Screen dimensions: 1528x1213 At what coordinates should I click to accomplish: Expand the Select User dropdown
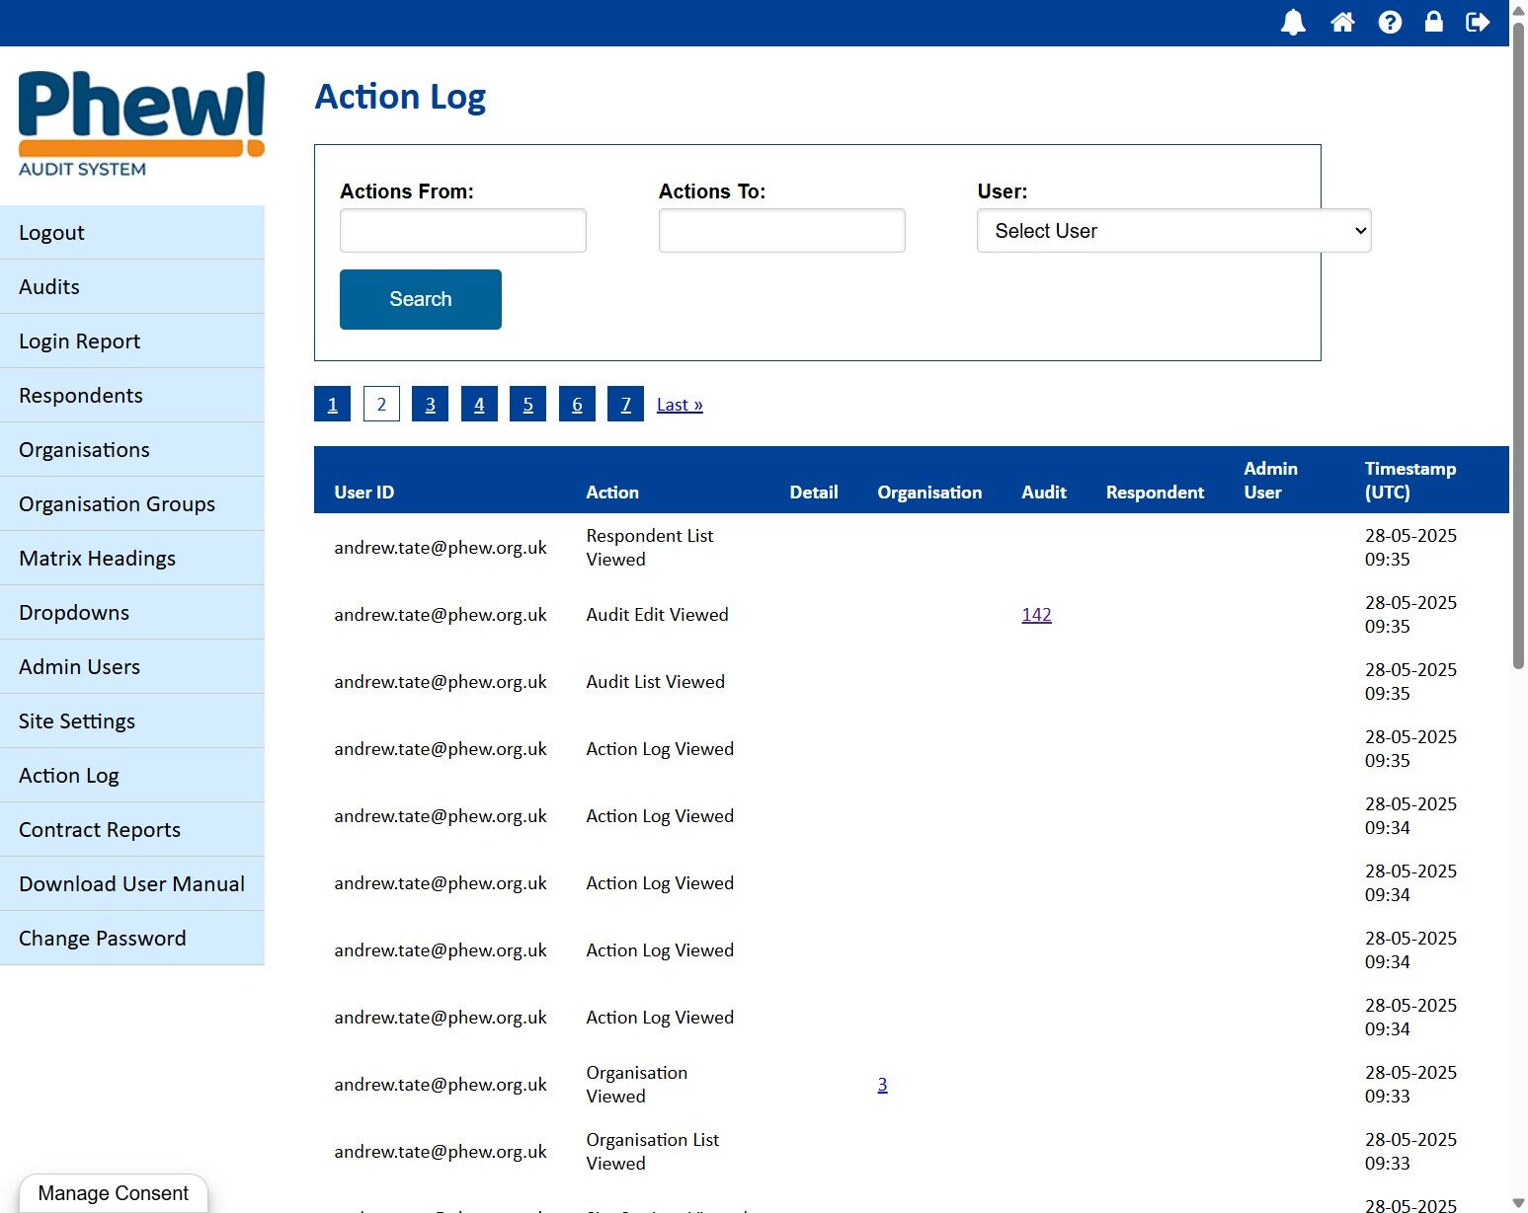tap(1173, 231)
